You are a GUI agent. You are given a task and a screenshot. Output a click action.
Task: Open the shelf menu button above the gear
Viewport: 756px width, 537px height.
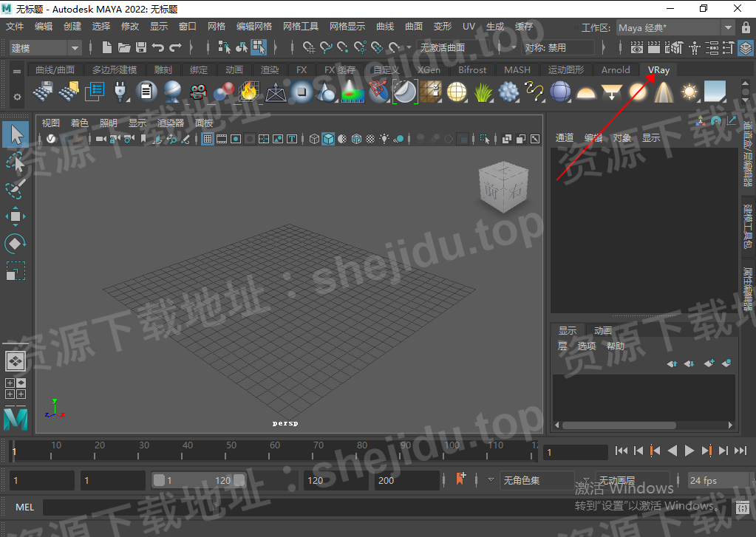click(17, 72)
